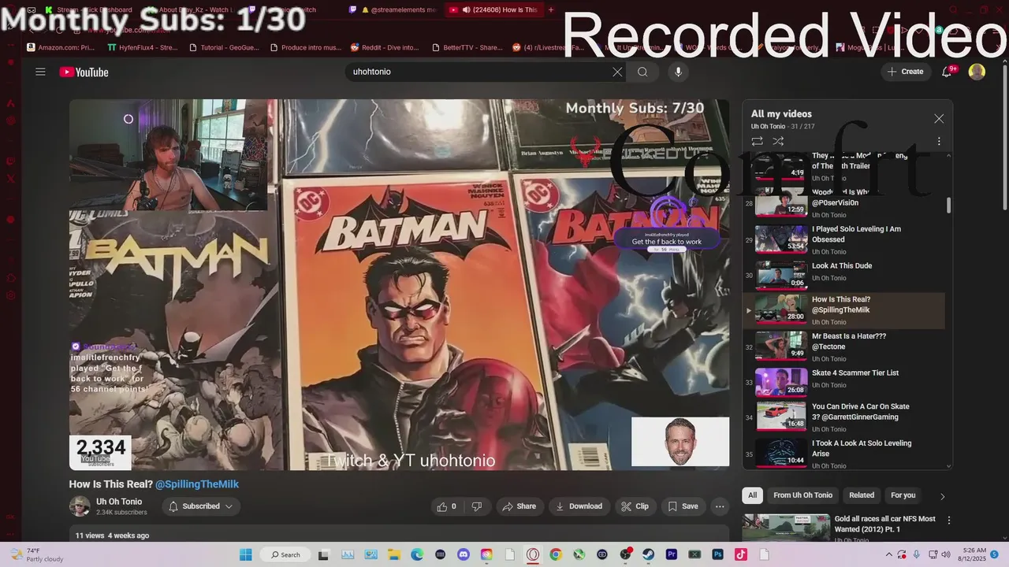Open the Reddit - Dive into bookmark
Viewport: 1009px width, 567px height.
[x=385, y=47]
